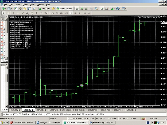
Task: Zoom out on the chart
Action: pyautogui.click(x=96, y=9)
